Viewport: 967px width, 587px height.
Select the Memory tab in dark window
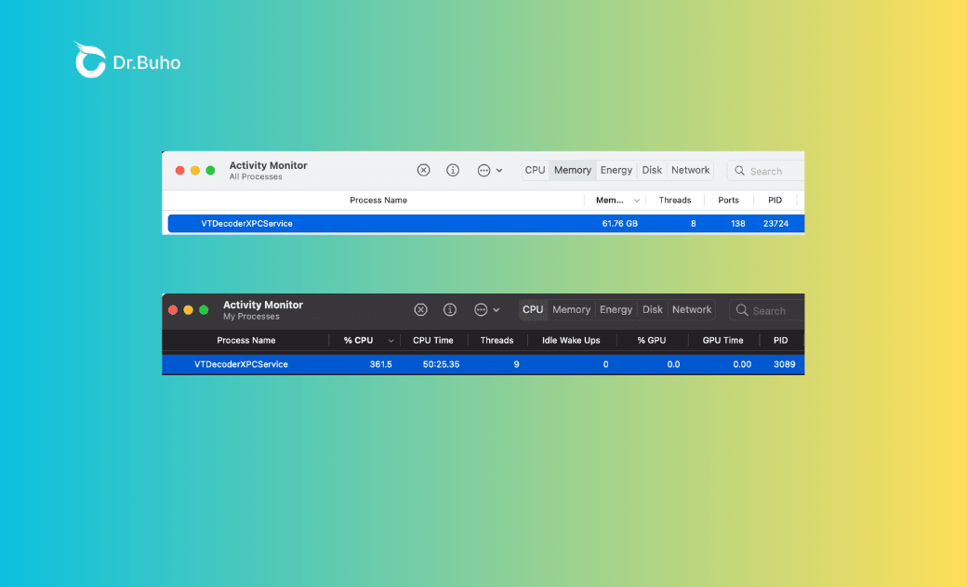click(571, 309)
